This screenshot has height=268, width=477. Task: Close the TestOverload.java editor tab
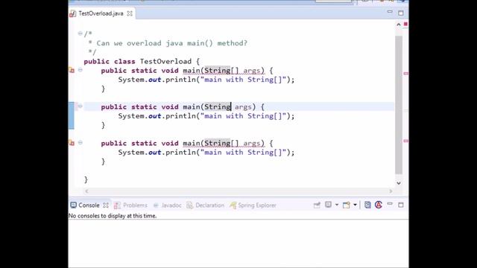pyautogui.click(x=130, y=13)
